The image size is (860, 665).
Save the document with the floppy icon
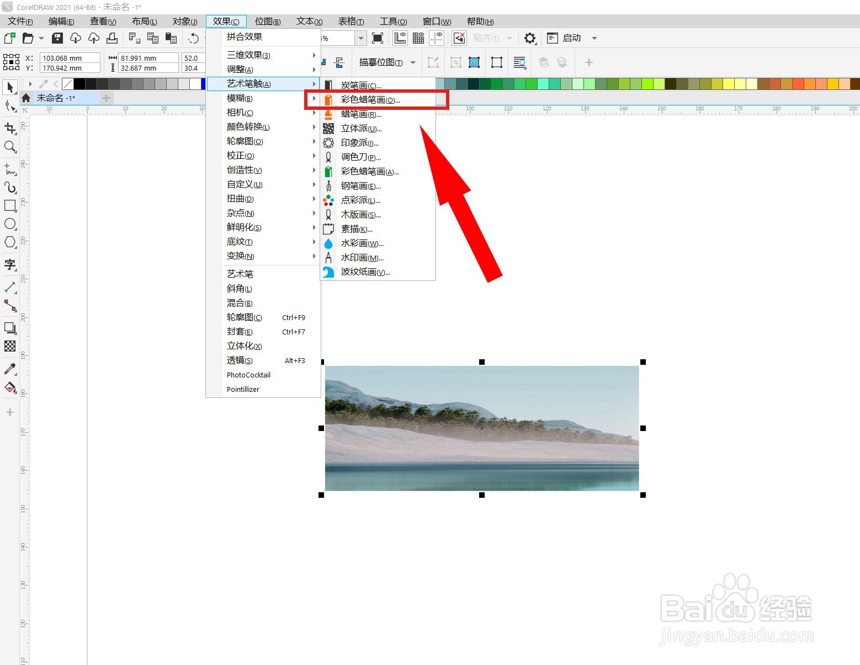(x=57, y=38)
